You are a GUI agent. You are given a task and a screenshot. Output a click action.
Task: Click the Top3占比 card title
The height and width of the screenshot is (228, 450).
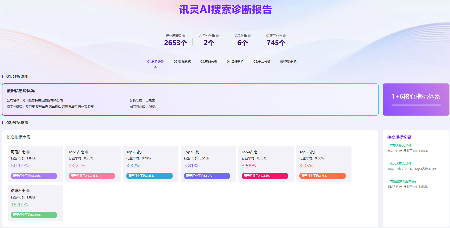(192, 152)
